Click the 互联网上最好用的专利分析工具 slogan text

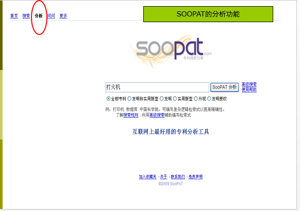(171, 132)
